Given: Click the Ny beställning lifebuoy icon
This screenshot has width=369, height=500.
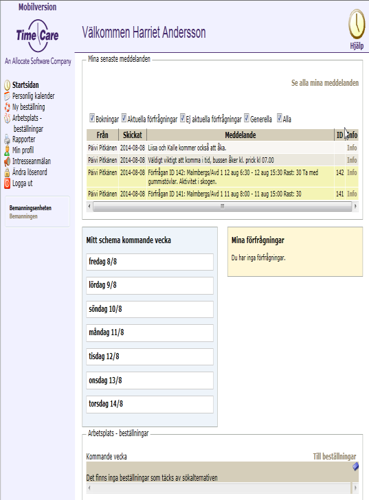Looking at the screenshot, I should 8,107.
